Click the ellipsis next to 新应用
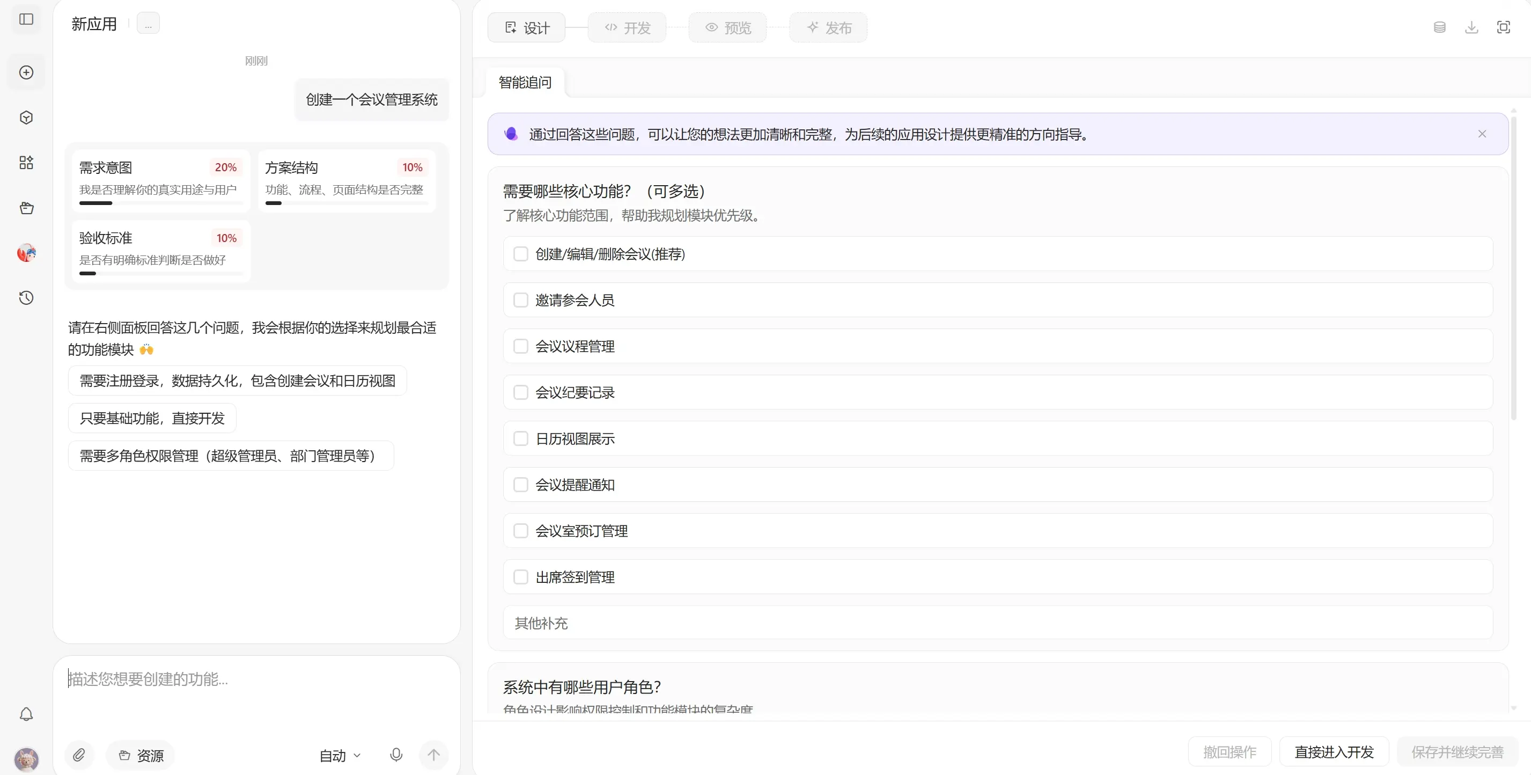 (148, 24)
